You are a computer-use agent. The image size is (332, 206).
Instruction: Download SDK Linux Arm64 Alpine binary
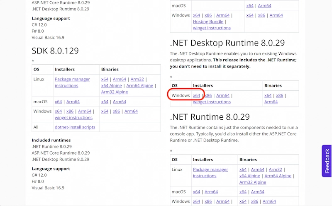[140, 85]
